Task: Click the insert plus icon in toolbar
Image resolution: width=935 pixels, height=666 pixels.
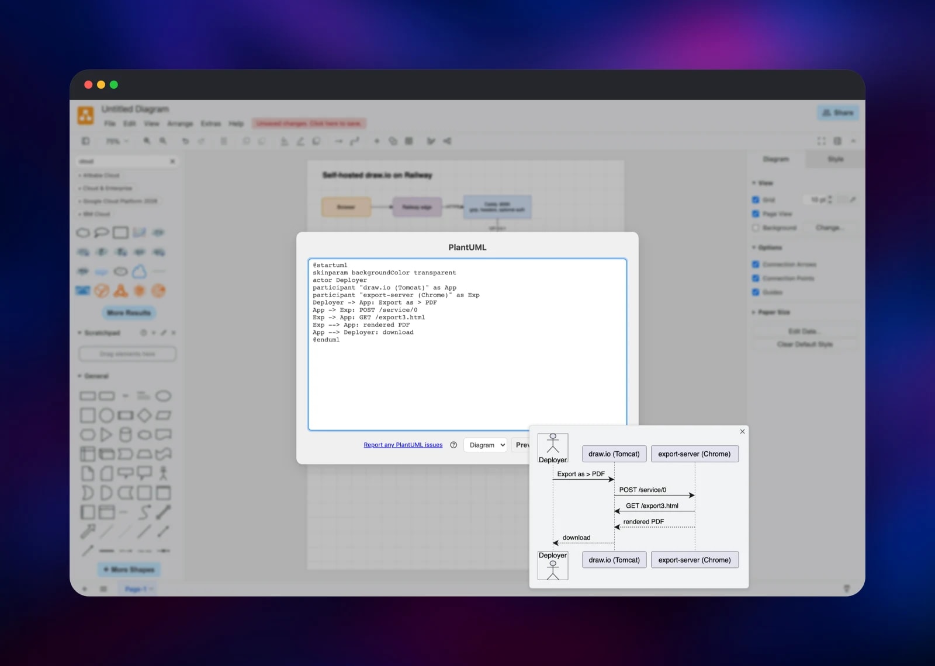Action: (x=377, y=141)
